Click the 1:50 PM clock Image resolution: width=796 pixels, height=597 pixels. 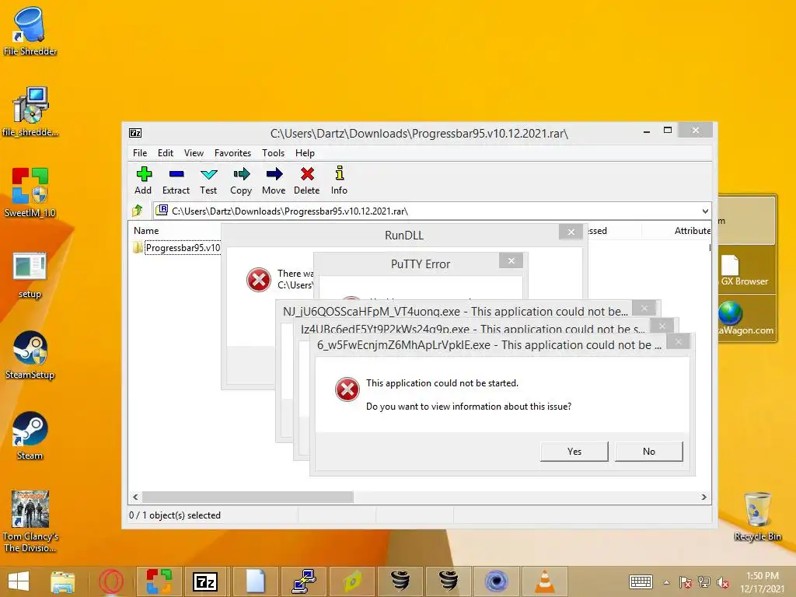pyautogui.click(x=762, y=576)
